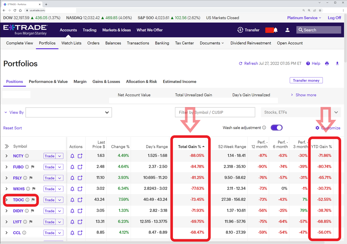The height and width of the screenshot is (244, 347).
Task: Expand the DIDIY position row
Action: [7, 211]
